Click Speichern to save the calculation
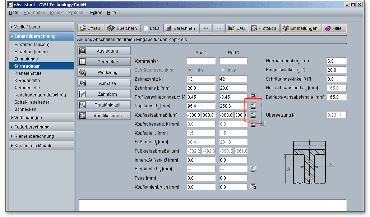This screenshot has height=217, width=370. (x=122, y=28)
